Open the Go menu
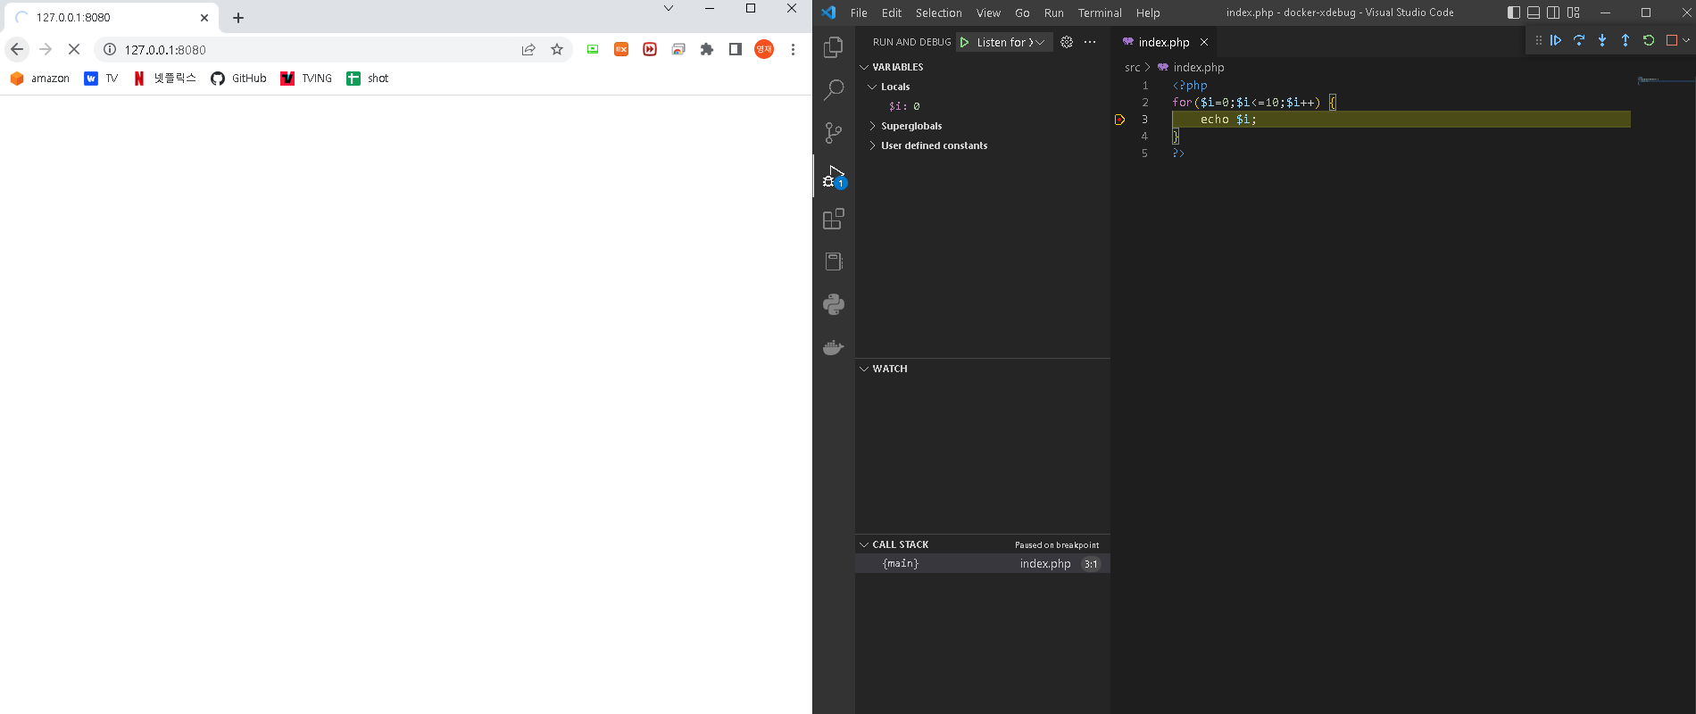 (x=1022, y=12)
